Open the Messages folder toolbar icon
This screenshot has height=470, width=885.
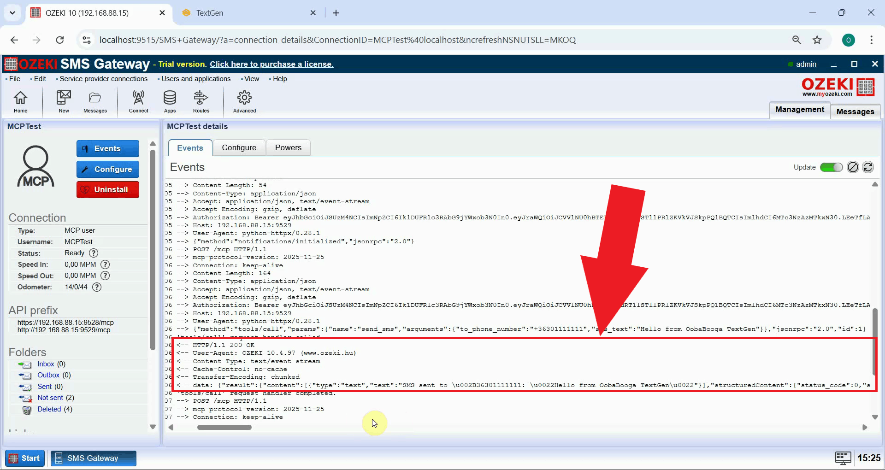(95, 101)
